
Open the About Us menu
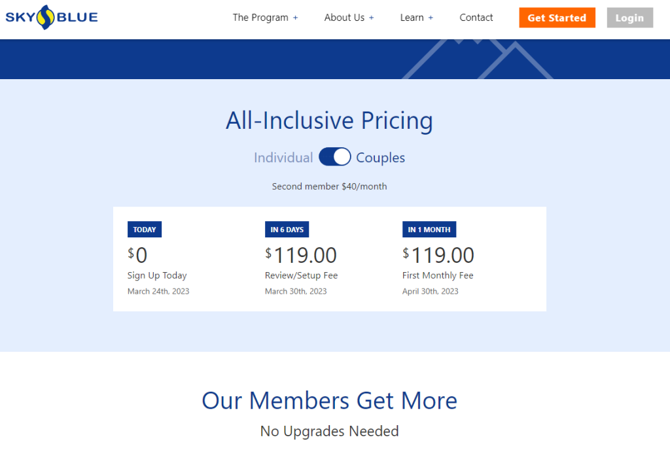click(x=344, y=18)
